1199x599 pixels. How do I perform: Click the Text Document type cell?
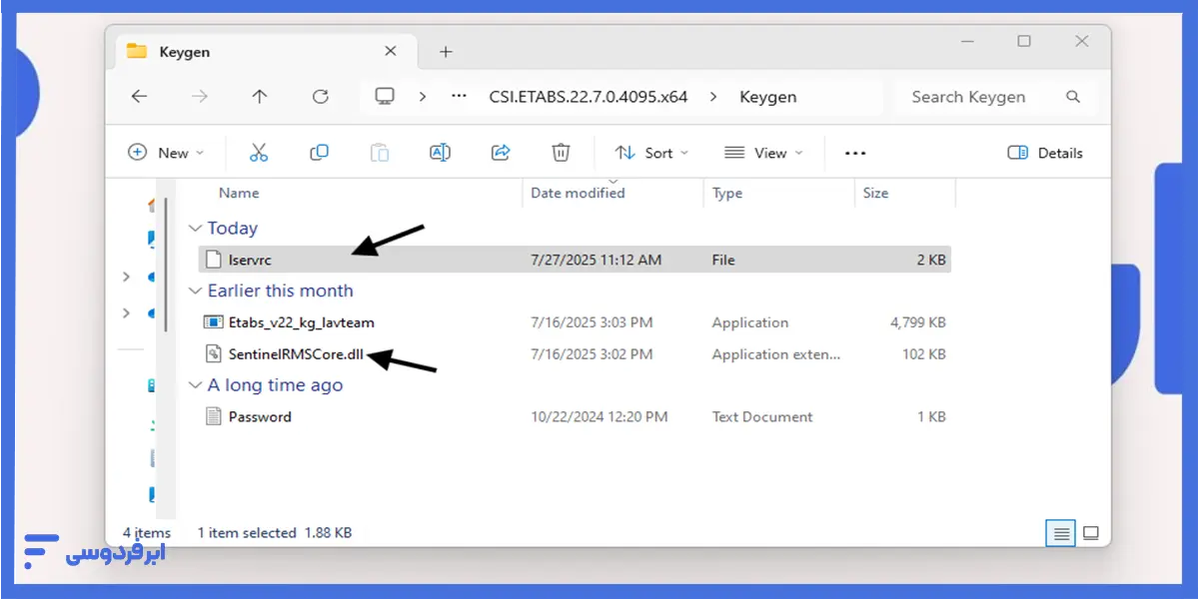(x=762, y=417)
